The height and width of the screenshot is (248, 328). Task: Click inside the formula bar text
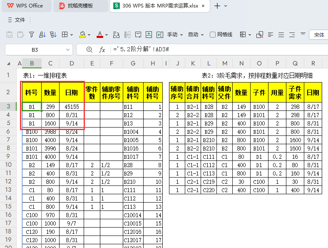[141, 50]
